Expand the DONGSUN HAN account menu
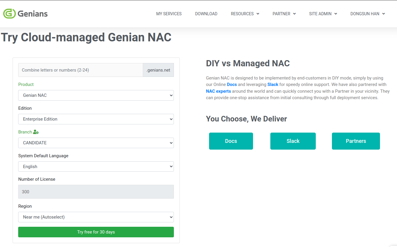The height and width of the screenshot is (247, 397). tap(367, 13)
